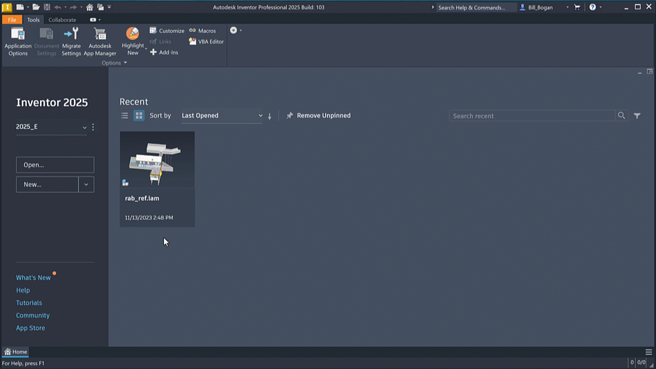Click the Help question mark icon
Image resolution: width=656 pixels, height=369 pixels.
tap(592, 7)
